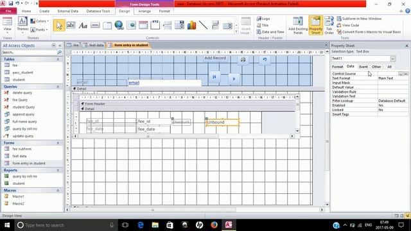Choose the Text Box control tool
The height and width of the screenshot is (231, 411).
point(71,25)
